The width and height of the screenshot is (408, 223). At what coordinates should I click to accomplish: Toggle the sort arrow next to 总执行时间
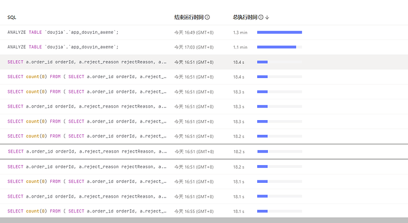coord(267,17)
